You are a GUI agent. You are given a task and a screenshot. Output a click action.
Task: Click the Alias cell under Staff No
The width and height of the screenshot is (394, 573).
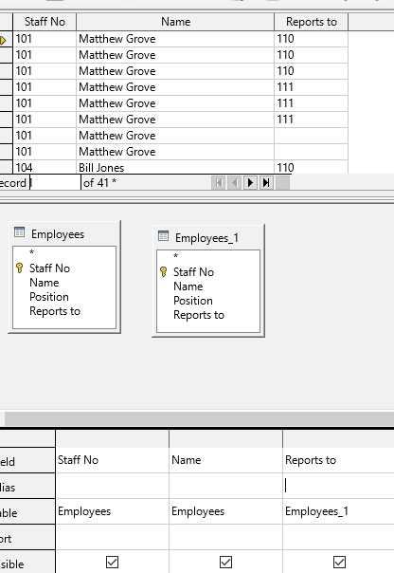point(112,486)
